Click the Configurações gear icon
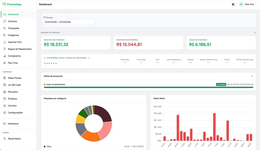Image resolution: width=260 pixels, height=150 pixels. 5,113
